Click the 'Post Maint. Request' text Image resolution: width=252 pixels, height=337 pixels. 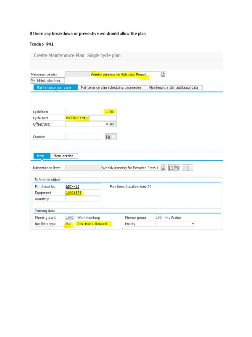coord(92,224)
